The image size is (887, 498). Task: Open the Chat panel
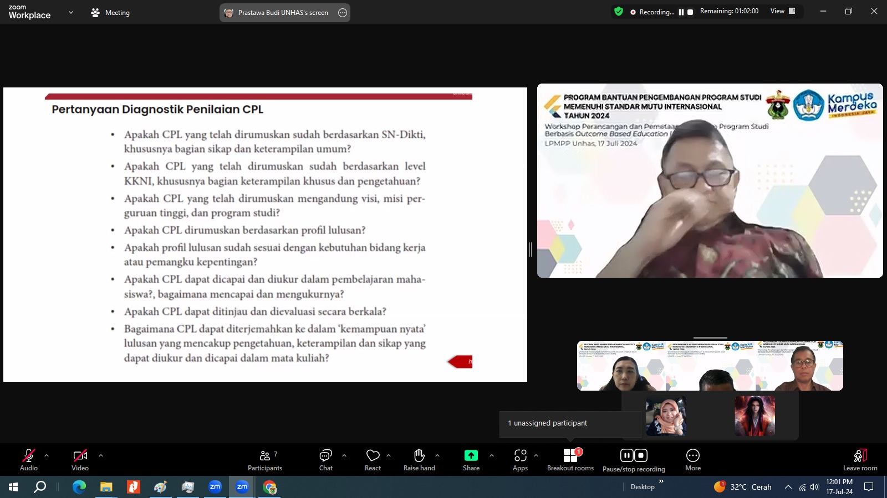325,459
